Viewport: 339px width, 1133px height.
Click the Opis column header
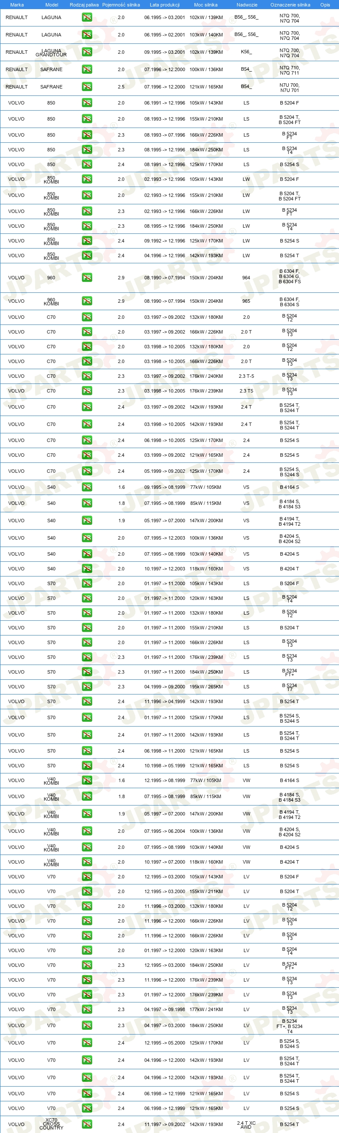tap(325, 5)
